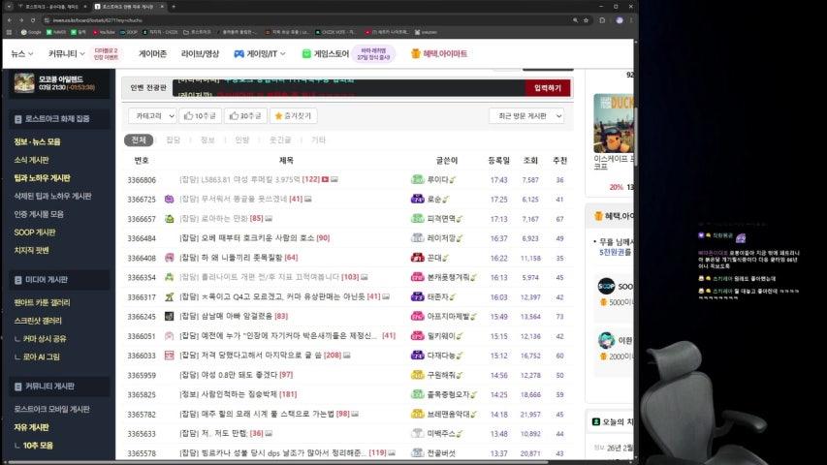Select the 정보 category filter
Image resolution: width=827 pixels, height=465 pixels.
(x=207, y=140)
